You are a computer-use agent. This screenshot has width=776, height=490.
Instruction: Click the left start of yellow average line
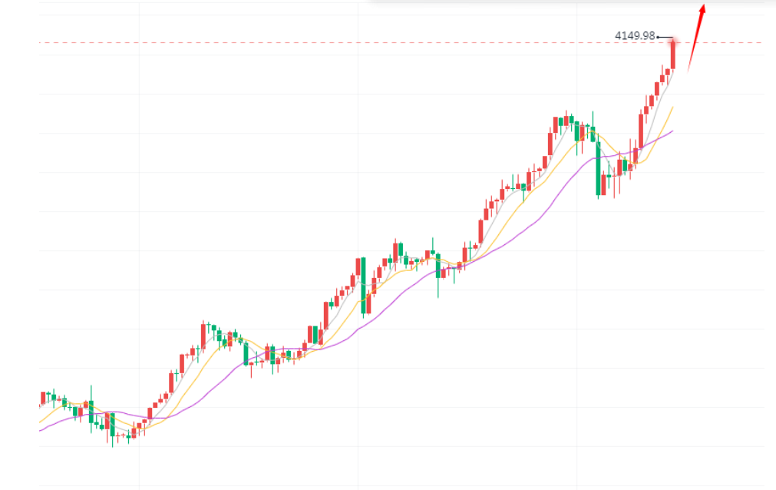click(x=40, y=422)
